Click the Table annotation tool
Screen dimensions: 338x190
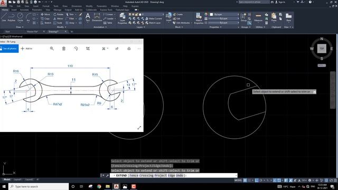[x=108, y=23]
